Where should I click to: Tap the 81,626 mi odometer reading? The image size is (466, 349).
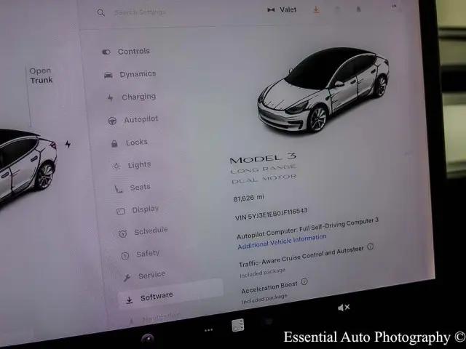(x=249, y=198)
